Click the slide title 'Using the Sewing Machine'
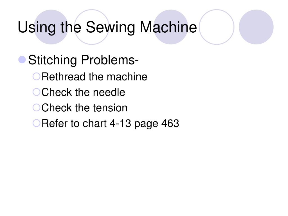This screenshot has height=216, width=288. [x=107, y=27]
